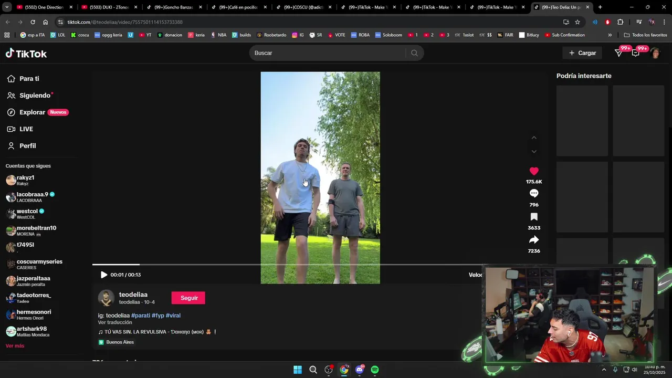
Task: Switch to the DUKI - 2Tonos tab
Action: (x=109, y=7)
